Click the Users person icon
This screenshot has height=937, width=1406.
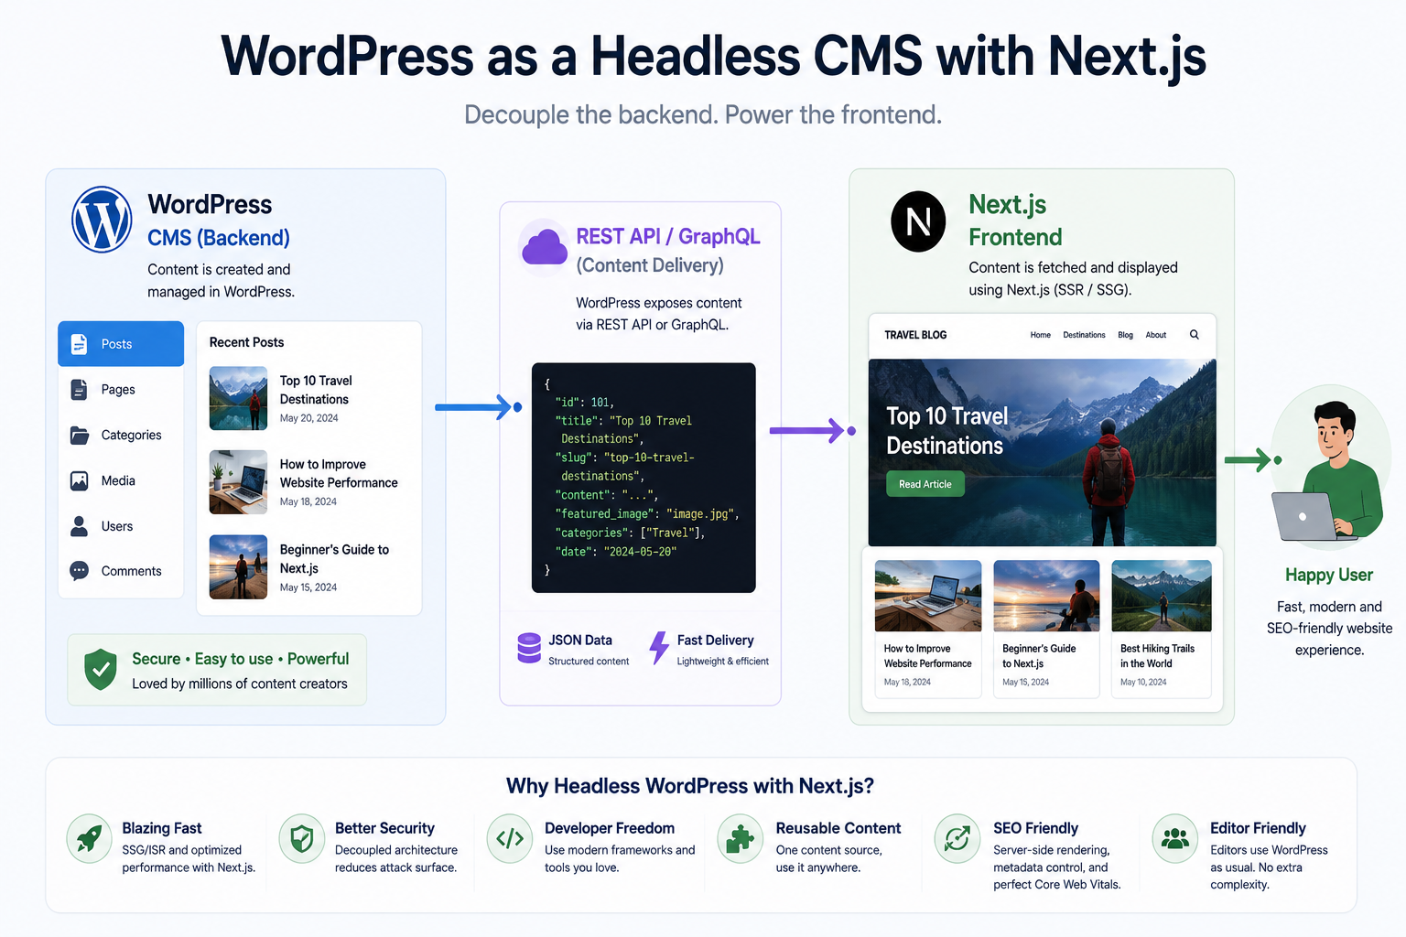[80, 526]
